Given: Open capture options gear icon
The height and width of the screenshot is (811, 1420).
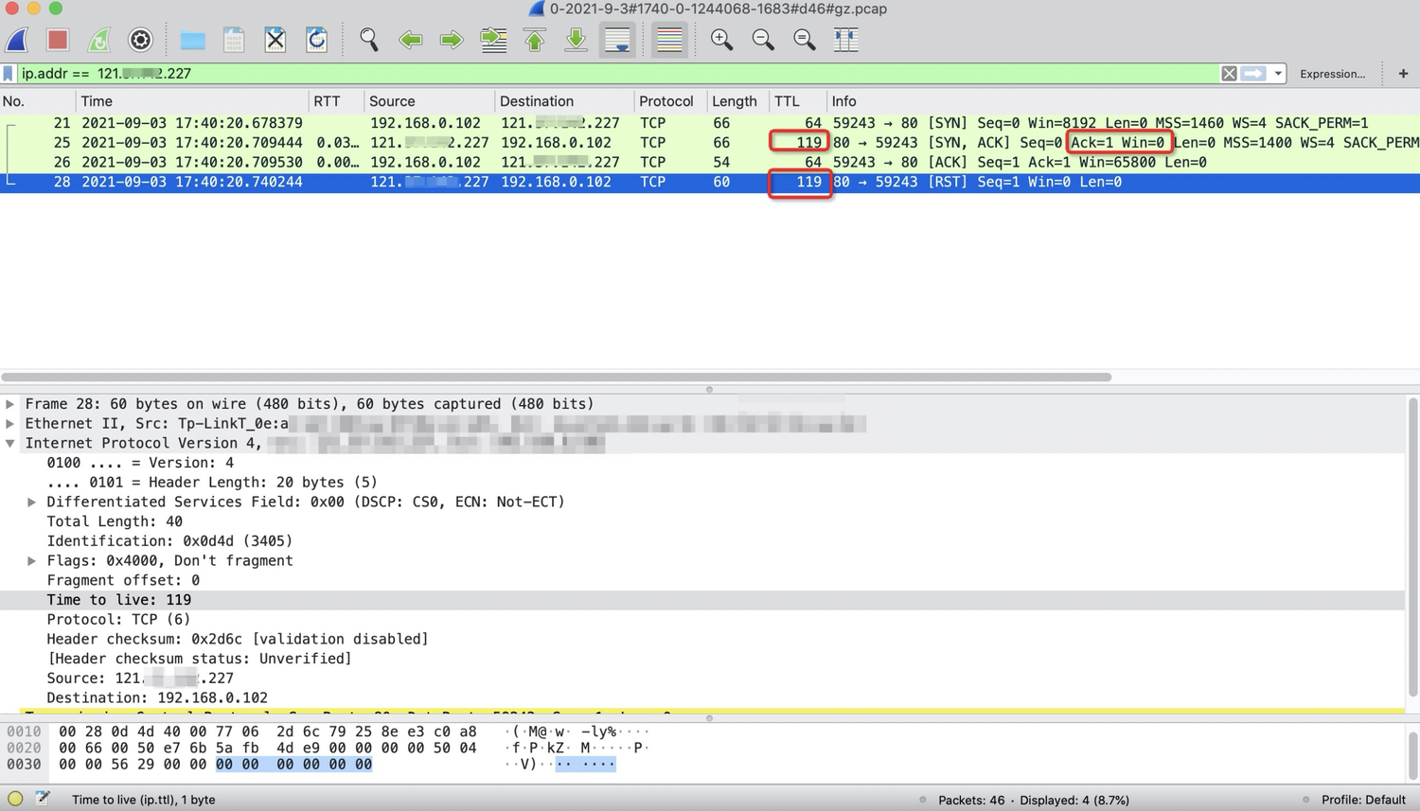Looking at the screenshot, I should (x=140, y=40).
